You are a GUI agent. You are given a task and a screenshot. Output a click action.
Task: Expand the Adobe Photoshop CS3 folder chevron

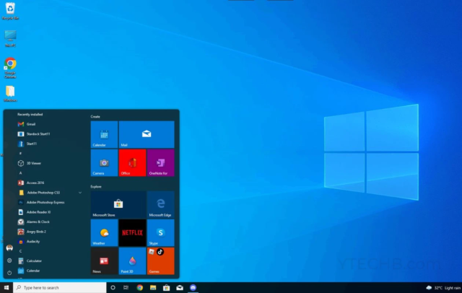80,193
